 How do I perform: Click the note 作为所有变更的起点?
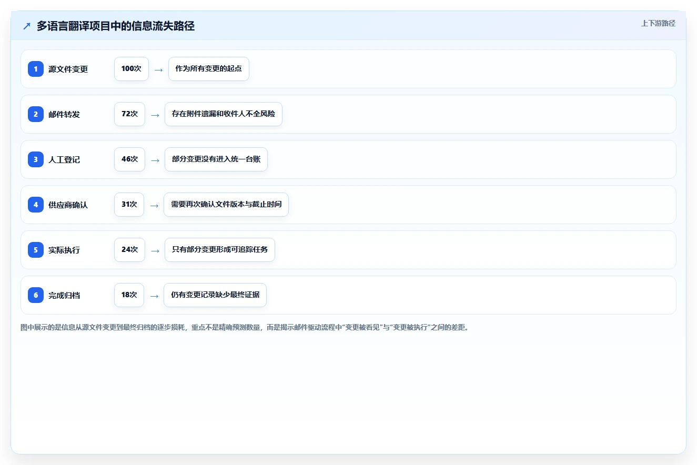[209, 69]
